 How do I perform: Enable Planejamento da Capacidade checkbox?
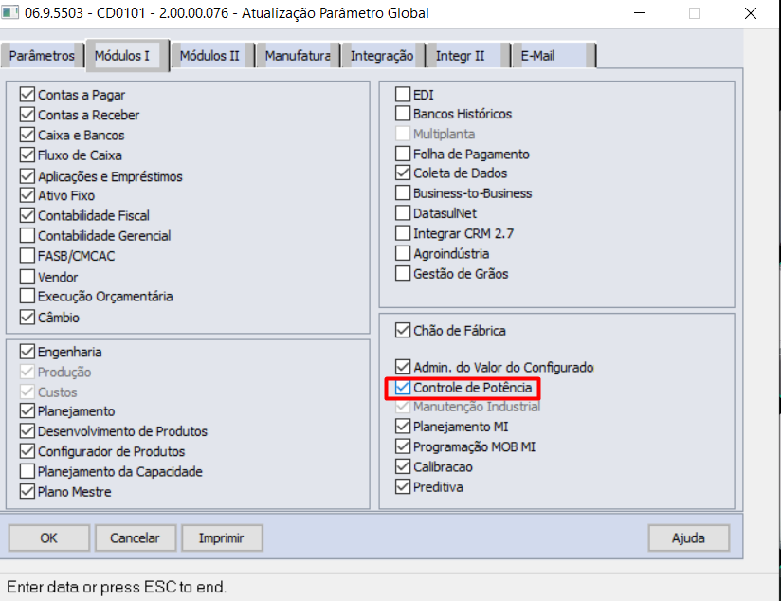click(27, 471)
